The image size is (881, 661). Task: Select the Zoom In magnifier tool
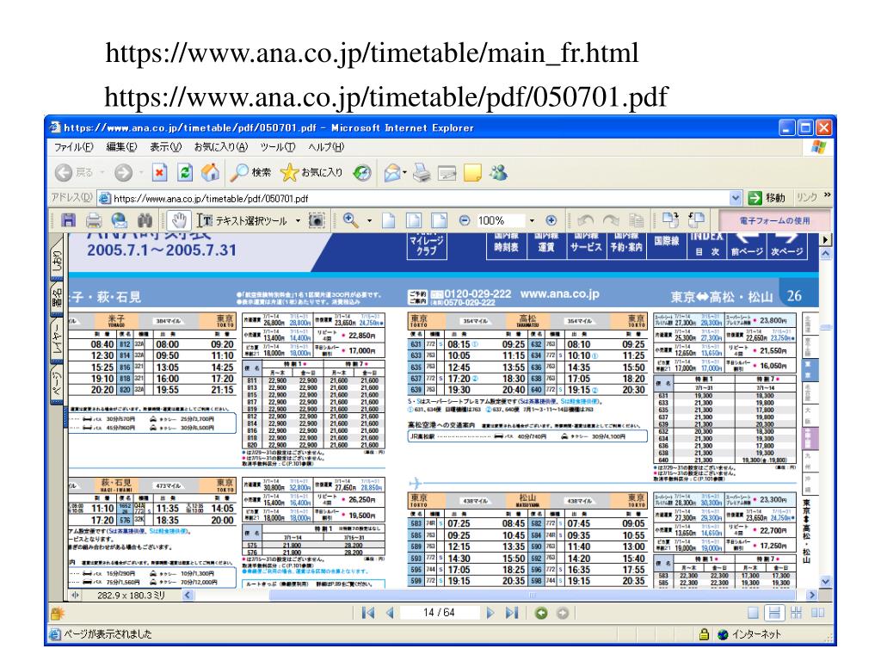point(351,220)
